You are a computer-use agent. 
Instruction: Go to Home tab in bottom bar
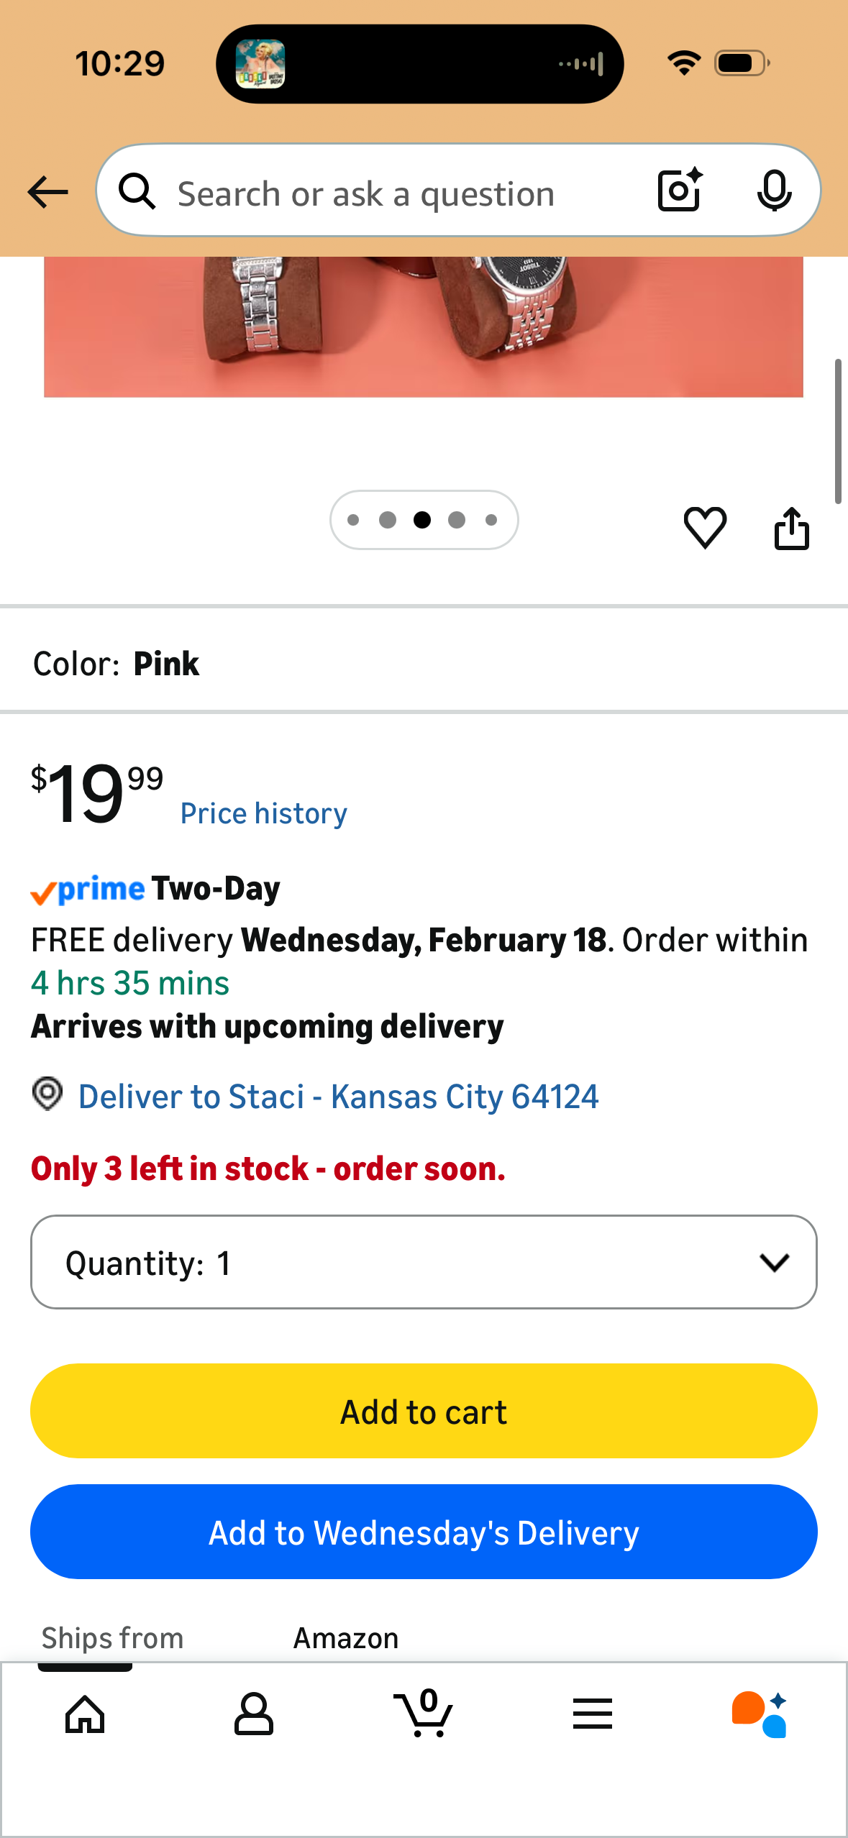[85, 1714]
